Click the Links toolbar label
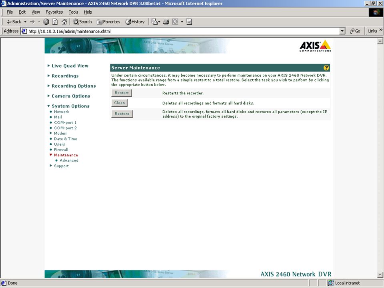The width and height of the screenshot is (384, 288). pyautogui.click(x=372, y=31)
